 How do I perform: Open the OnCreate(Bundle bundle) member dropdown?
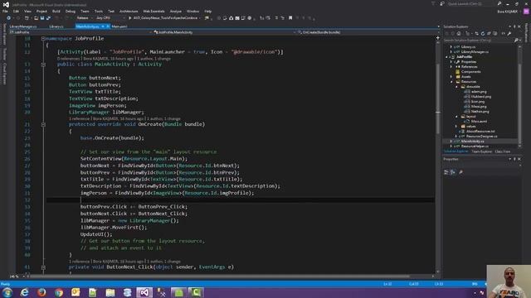(368, 32)
